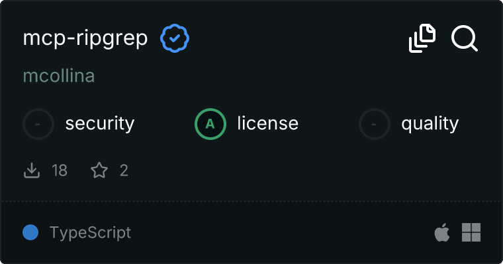Viewport: 503px width, 264px height.
Task: Click the dashed divider above TypeScript
Action: (251, 201)
